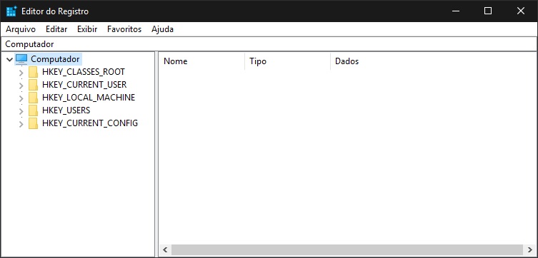Select the HKEY_CURRENT_USER label

tap(84, 85)
